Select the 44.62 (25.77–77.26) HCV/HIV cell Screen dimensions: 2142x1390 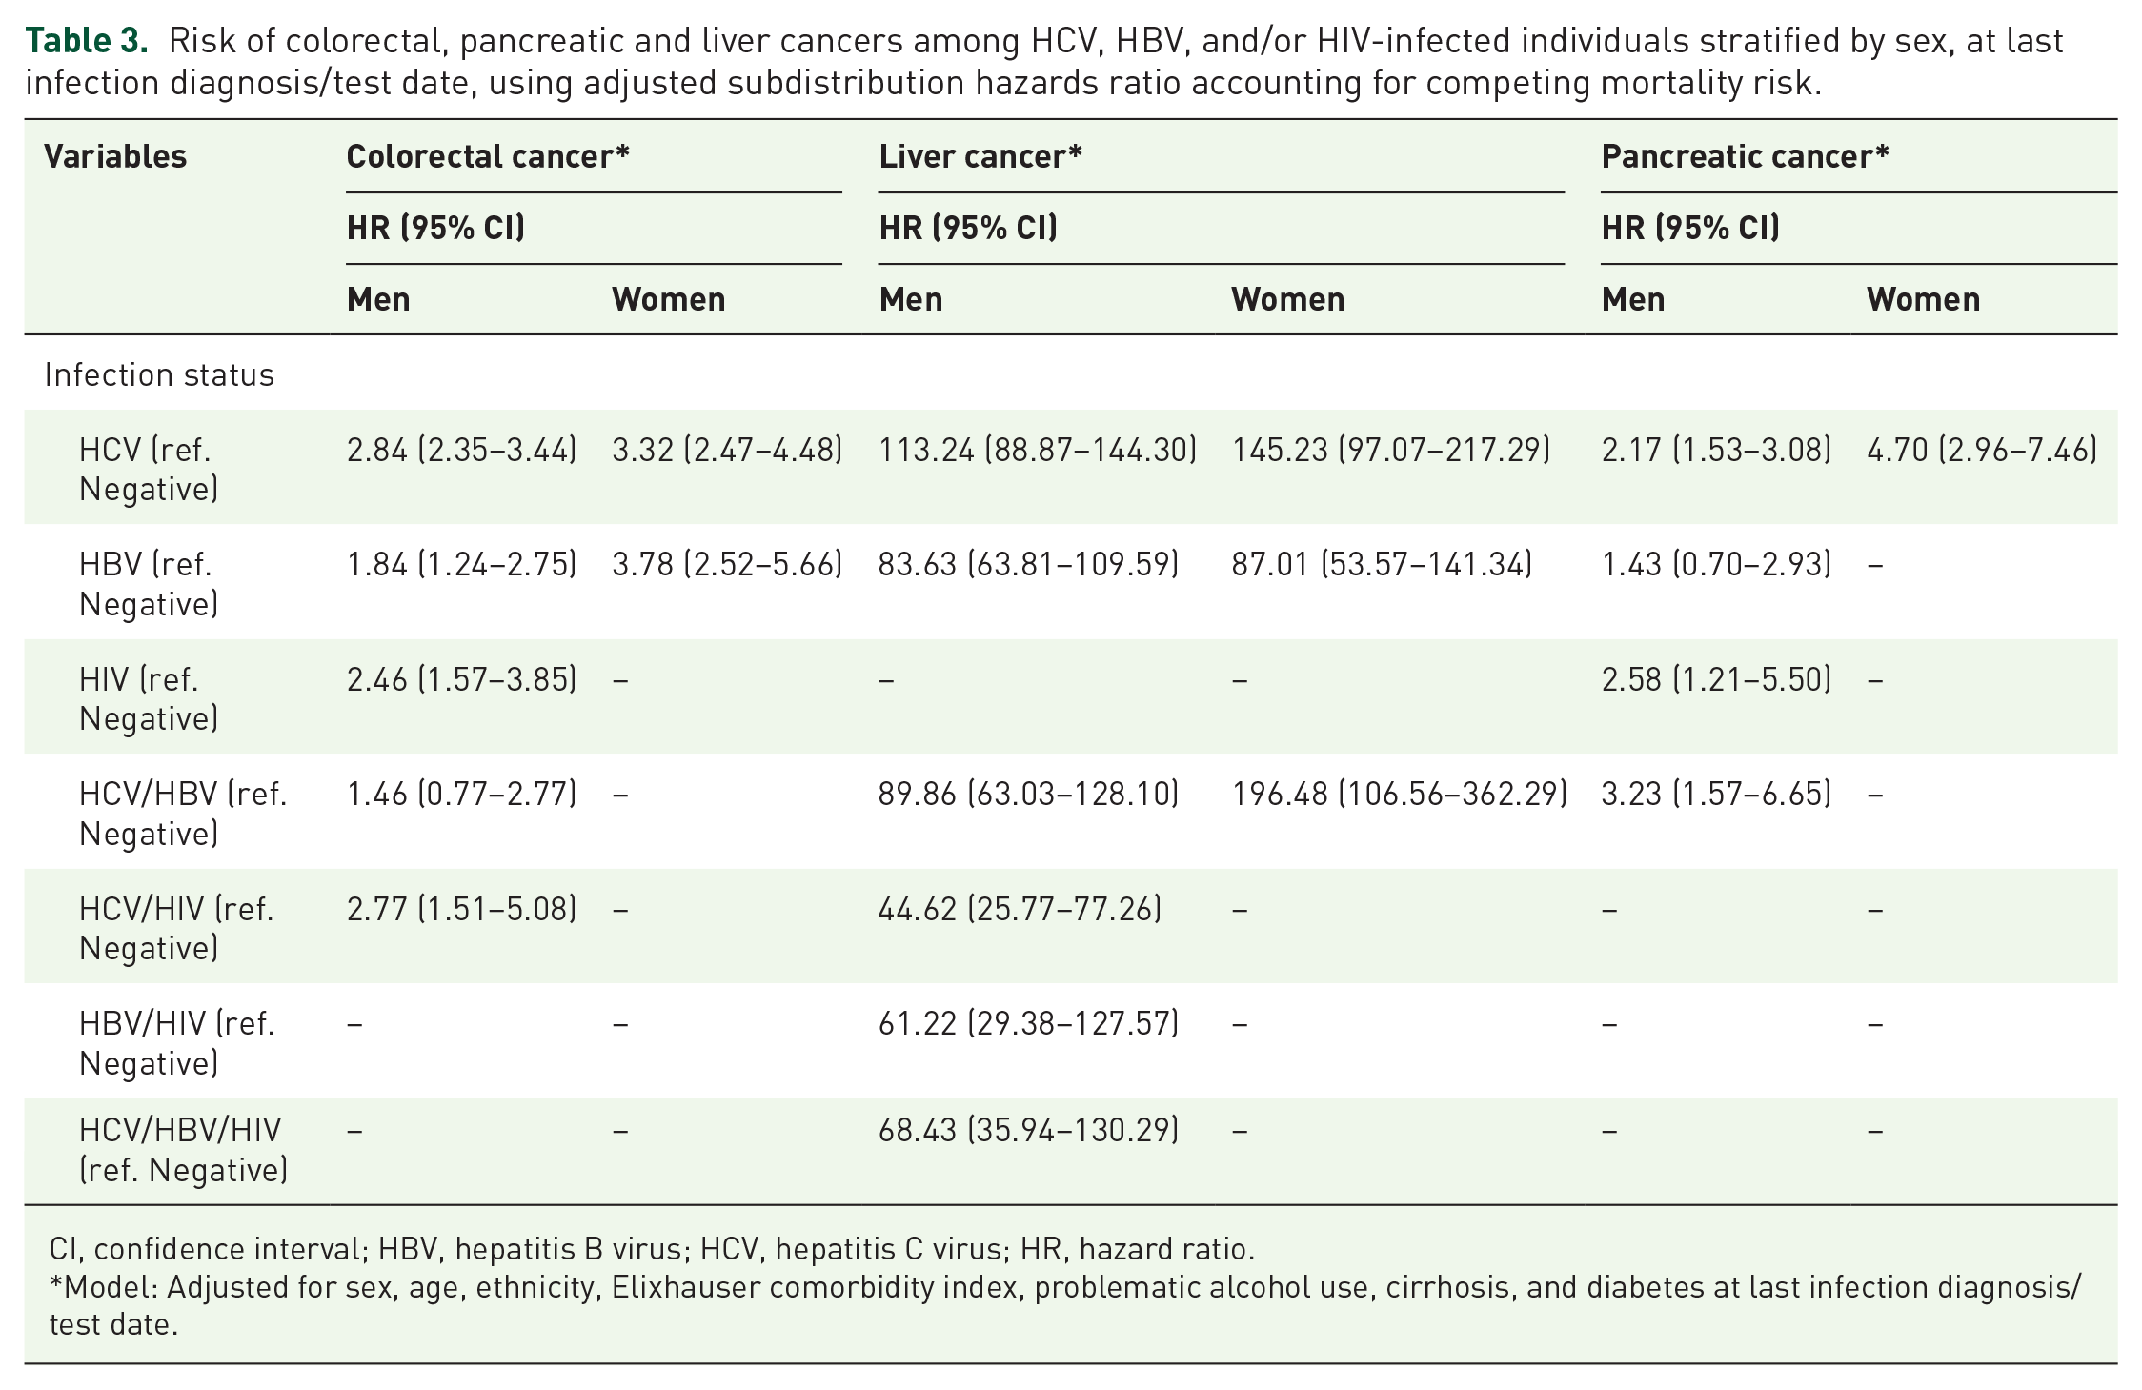click(1020, 909)
